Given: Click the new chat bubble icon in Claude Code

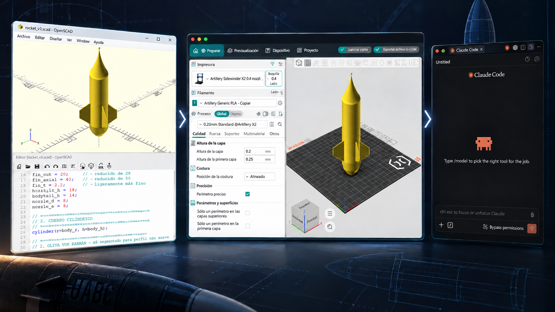Looking at the screenshot, I should (537, 59).
